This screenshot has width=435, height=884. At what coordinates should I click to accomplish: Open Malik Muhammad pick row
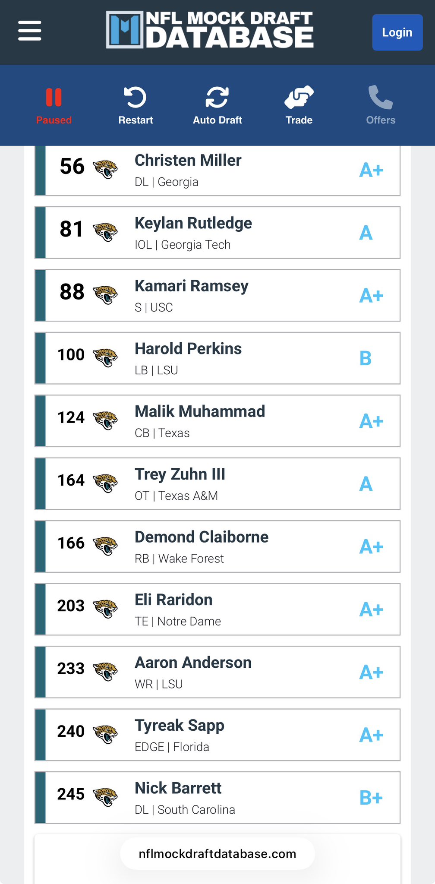[x=217, y=421]
